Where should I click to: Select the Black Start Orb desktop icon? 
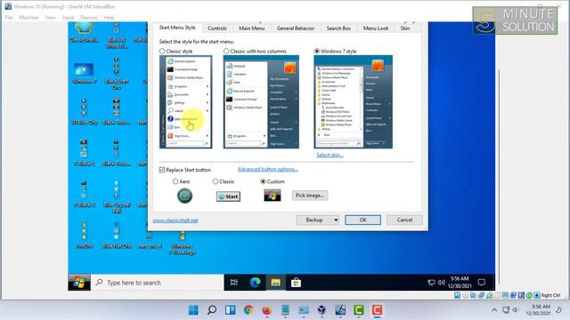tap(117, 74)
